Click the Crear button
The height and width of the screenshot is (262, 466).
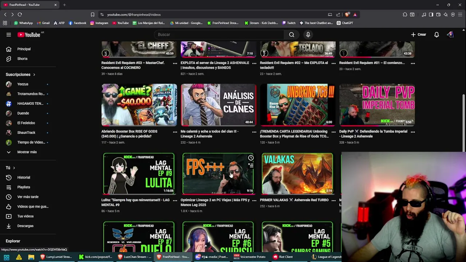(418, 35)
